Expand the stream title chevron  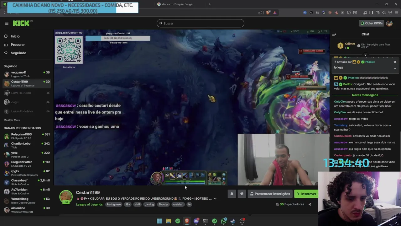[x=215, y=199]
